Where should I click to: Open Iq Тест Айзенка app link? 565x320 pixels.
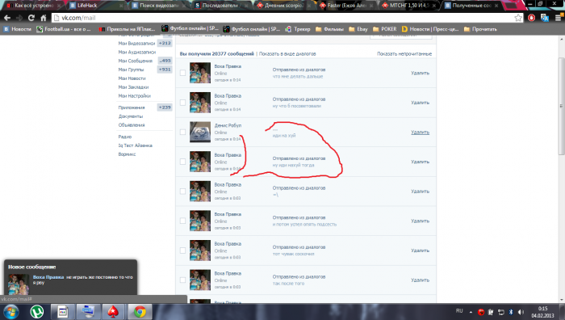tap(135, 145)
